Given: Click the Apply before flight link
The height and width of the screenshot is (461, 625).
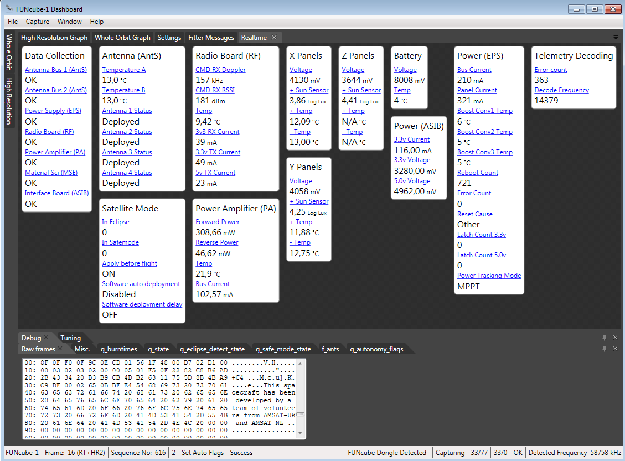Looking at the screenshot, I should point(130,263).
